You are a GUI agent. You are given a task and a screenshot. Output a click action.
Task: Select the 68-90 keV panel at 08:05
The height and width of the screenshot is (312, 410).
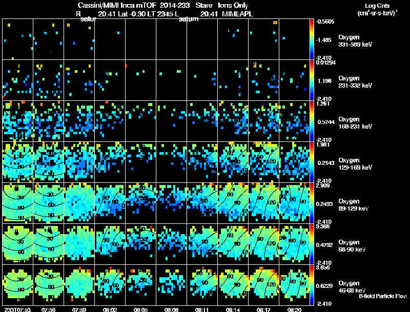tap(140, 244)
